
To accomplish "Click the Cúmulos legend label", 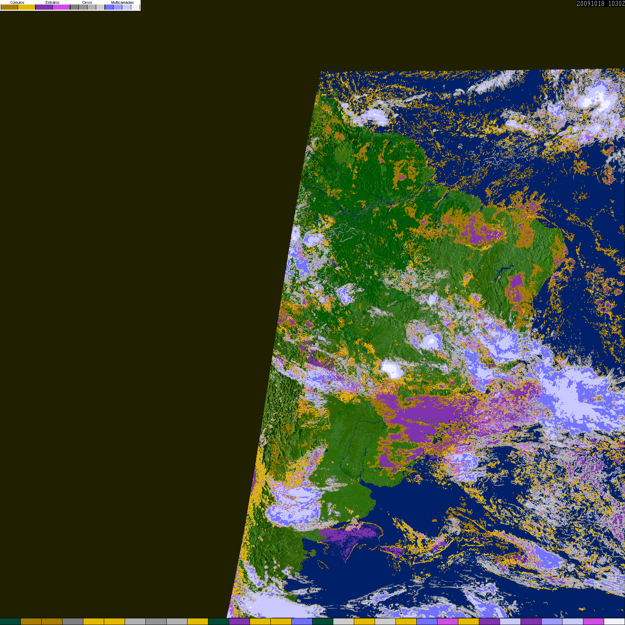I will [x=17, y=2].
